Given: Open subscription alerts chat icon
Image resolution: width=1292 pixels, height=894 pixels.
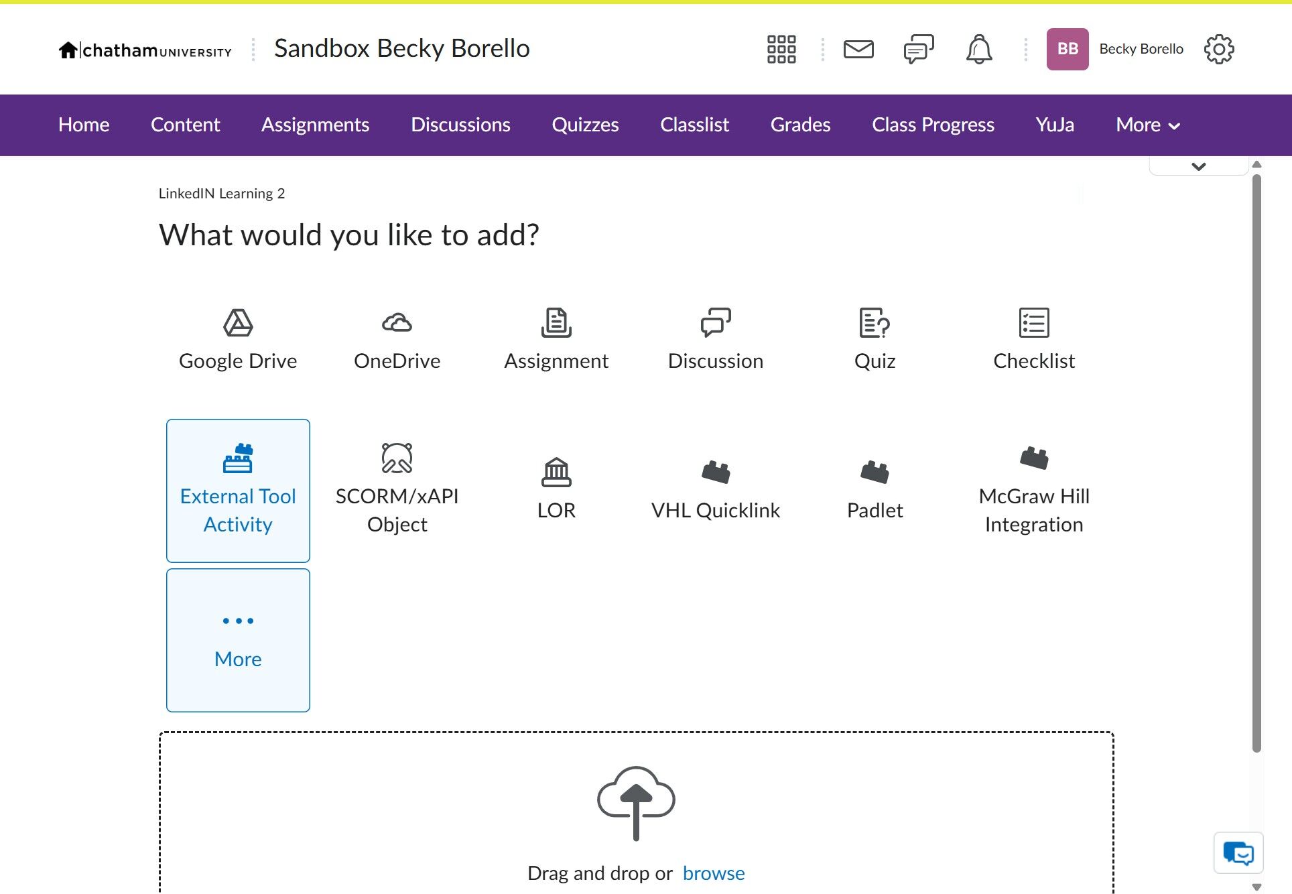Looking at the screenshot, I should pyautogui.click(x=918, y=49).
